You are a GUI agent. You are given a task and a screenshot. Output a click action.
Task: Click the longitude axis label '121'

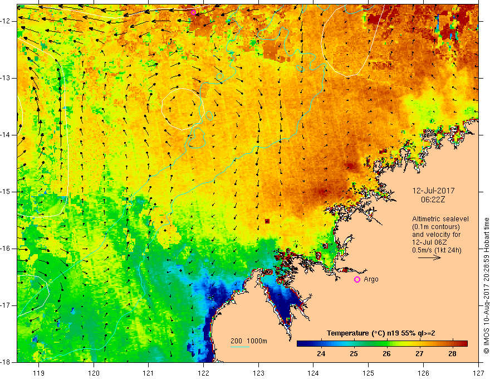149,373
